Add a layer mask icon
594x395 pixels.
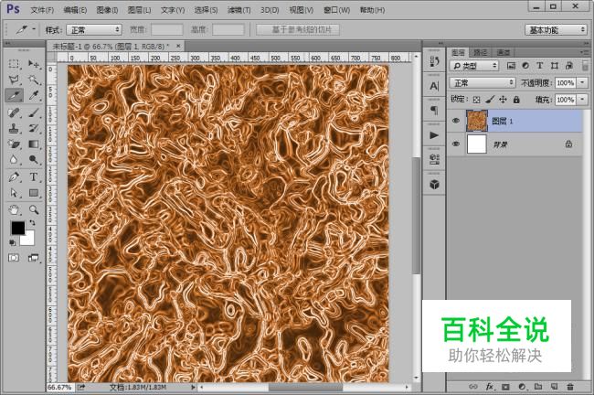505,387
